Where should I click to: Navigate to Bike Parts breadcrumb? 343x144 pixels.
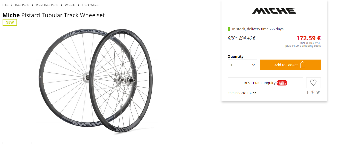(22, 5)
